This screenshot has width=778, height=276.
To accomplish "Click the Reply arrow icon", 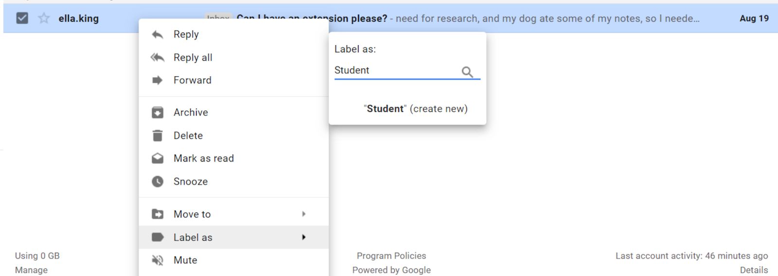I will 158,34.
